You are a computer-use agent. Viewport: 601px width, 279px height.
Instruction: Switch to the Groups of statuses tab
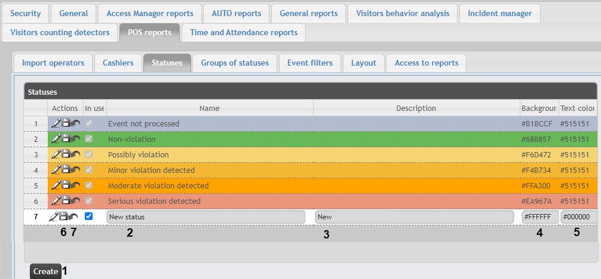tap(235, 63)
